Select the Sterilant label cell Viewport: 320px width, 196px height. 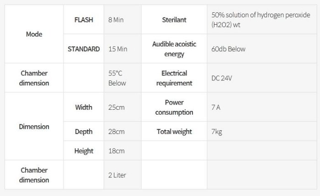pyautogui.click(x=174, y=20)
